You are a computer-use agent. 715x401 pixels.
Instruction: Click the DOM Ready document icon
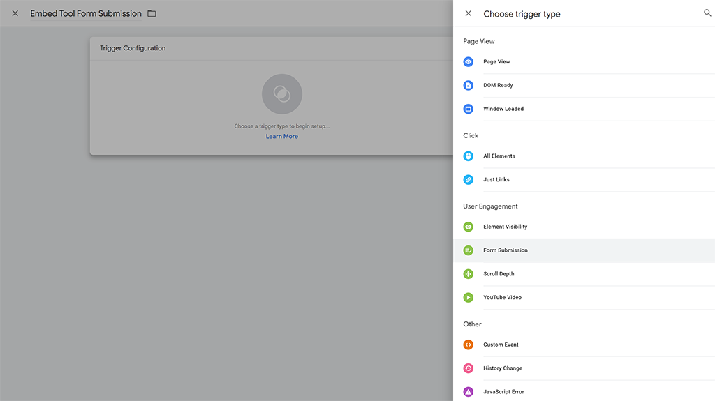pos(469,86)
